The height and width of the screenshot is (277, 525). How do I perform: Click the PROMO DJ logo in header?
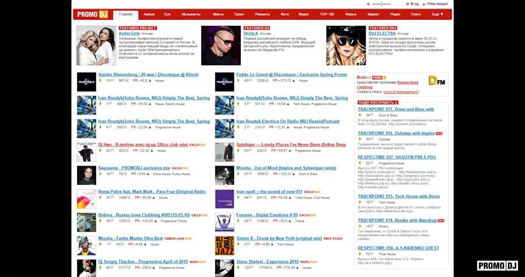(92, 14)
